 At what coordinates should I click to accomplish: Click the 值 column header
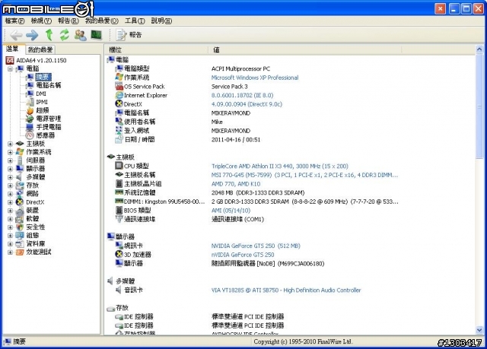(x=304, y=49)
